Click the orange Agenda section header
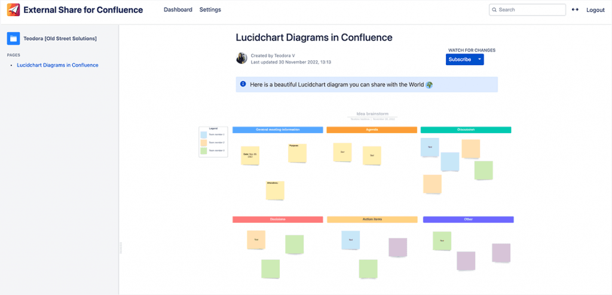 point(371,130)
